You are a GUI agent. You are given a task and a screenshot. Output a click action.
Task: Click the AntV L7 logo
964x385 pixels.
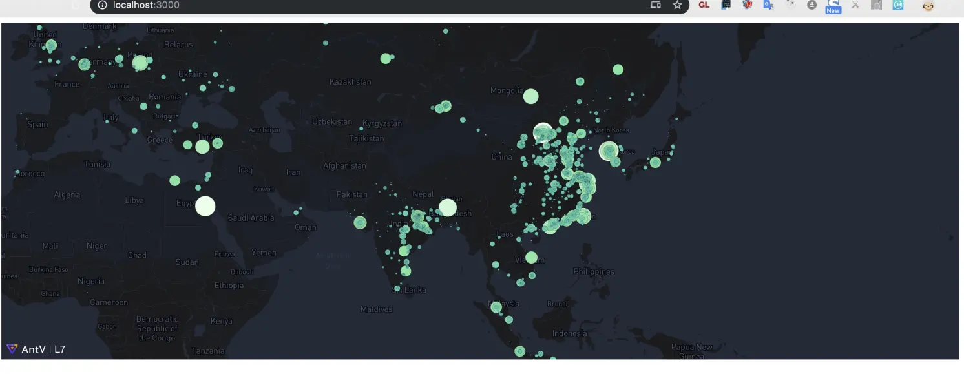(x=36, y=349)
